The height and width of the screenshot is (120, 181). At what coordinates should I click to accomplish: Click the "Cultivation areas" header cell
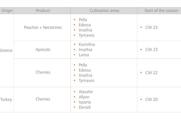pyautogui.click(x=104, y=11)
